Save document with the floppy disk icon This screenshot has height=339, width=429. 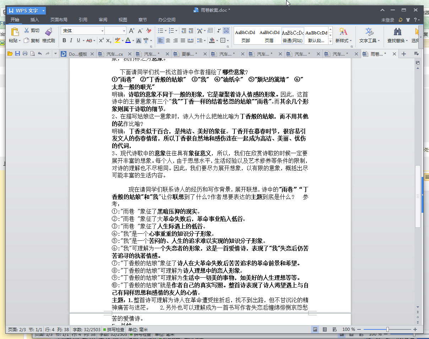tap(17, 54)
